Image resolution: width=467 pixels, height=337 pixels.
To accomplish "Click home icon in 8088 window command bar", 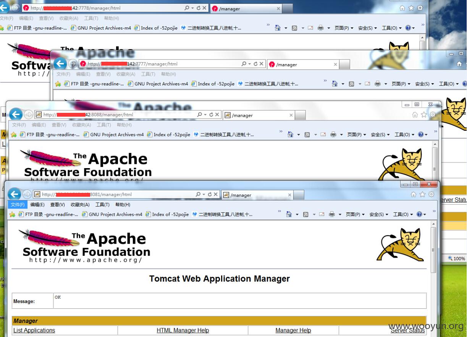I will (x=291, y=134).
